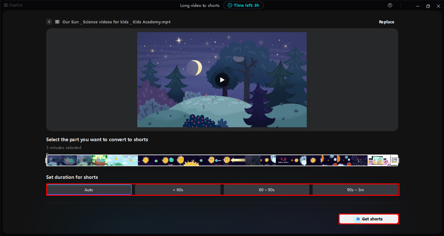Click the Time left: 3h badge

coord(244,5)
